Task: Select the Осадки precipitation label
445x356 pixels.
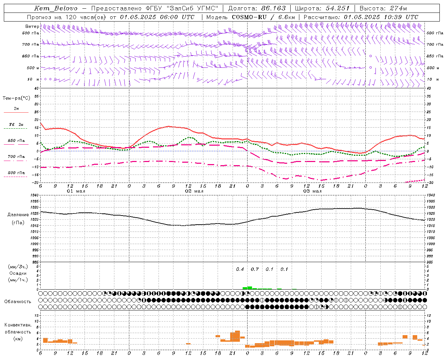Action: (x=18, y=273)
